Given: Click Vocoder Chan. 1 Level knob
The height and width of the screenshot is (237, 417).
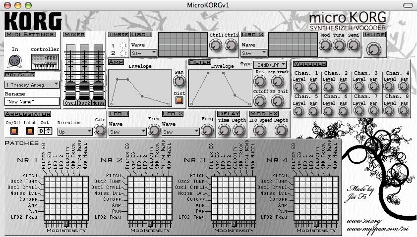Looking at the screenshot, I should [x=298, y=87].
